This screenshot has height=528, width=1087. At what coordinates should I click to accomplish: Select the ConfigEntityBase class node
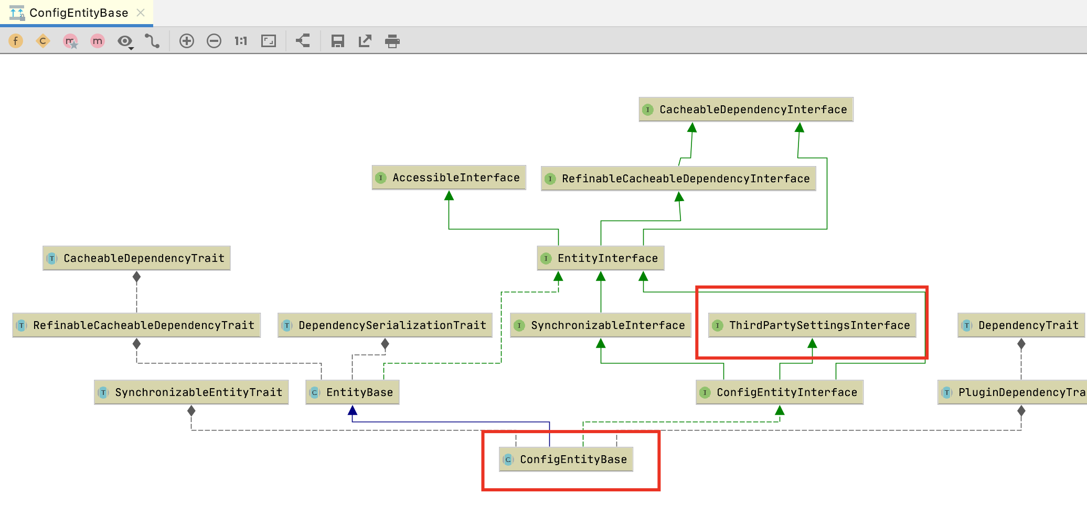point(566,459)
